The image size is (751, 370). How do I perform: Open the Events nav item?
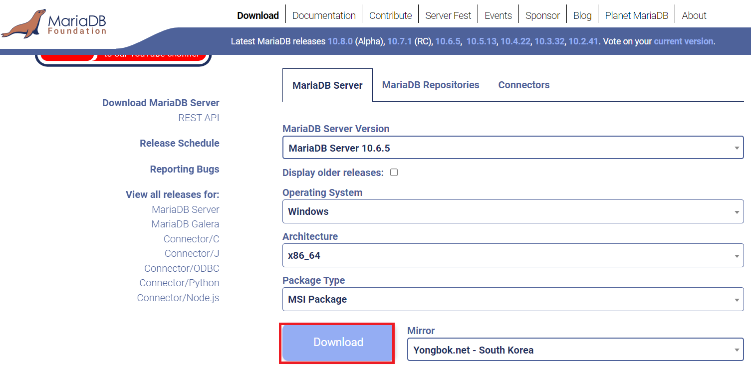tap(498, 15)
